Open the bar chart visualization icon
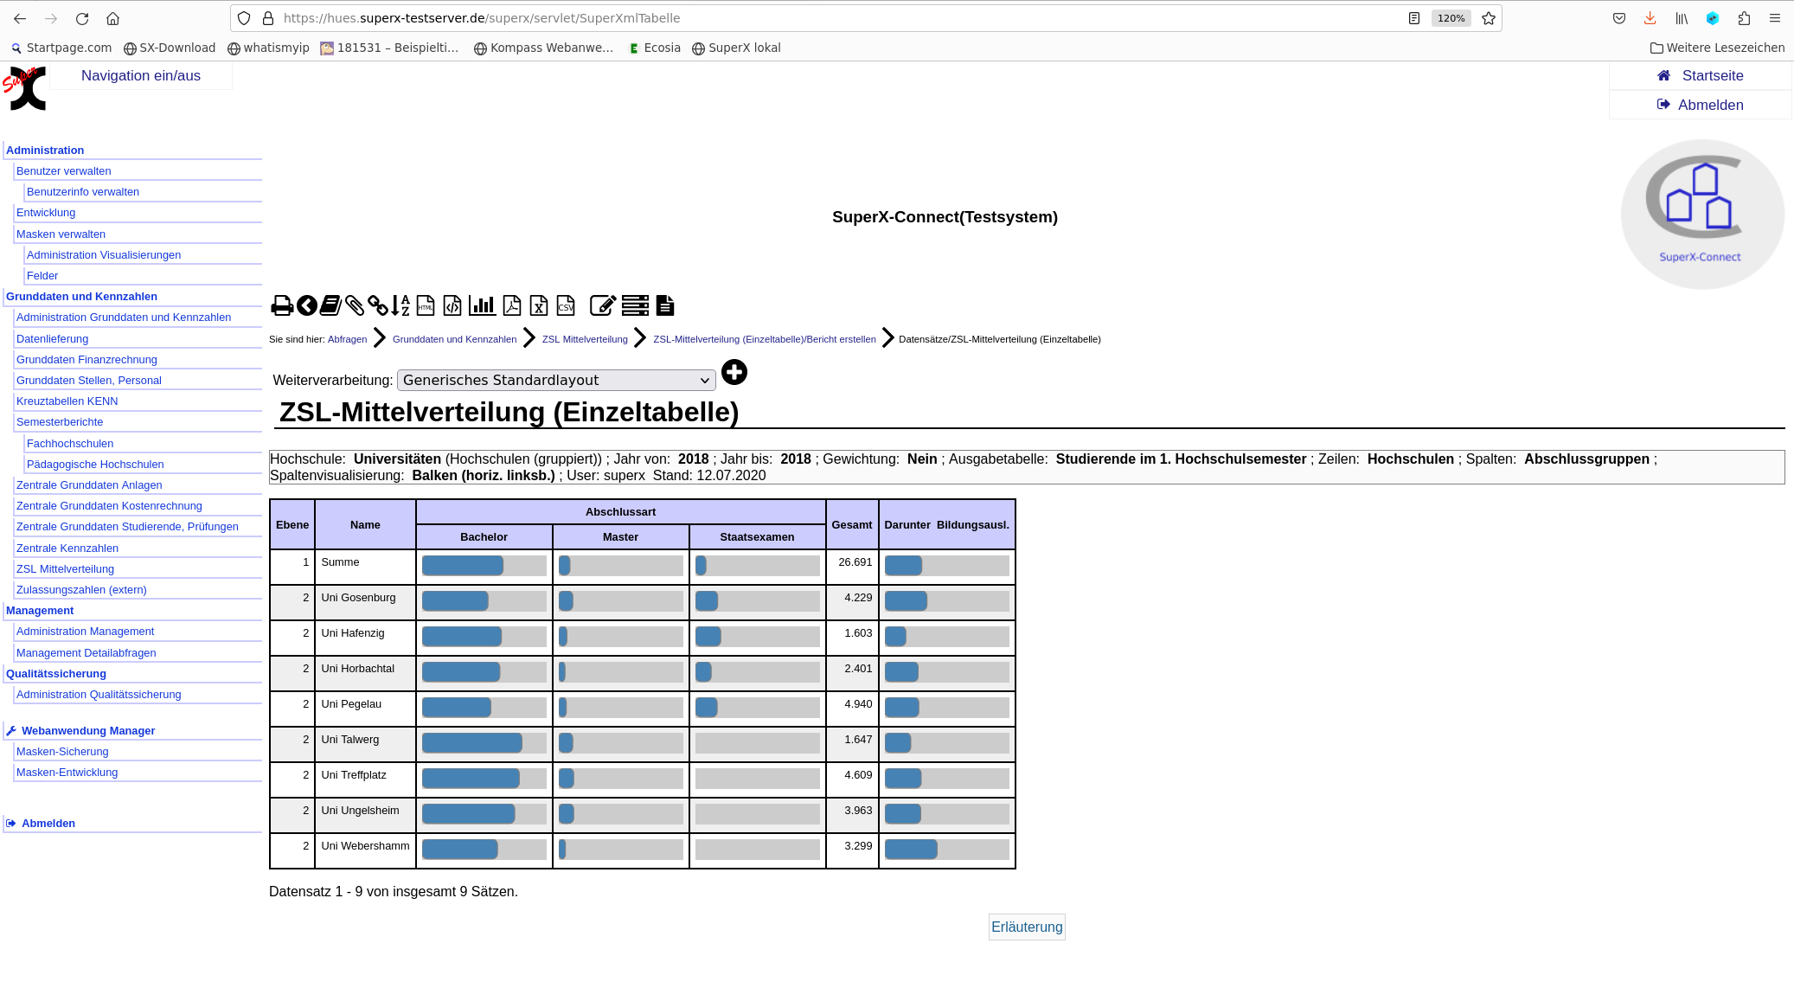The height and width of the screenshot is (988, 1794). coord(482,305)
